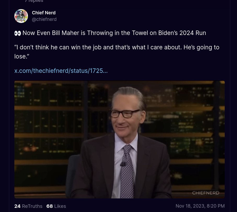Click the eyes emoji in the post

[18, 33]
